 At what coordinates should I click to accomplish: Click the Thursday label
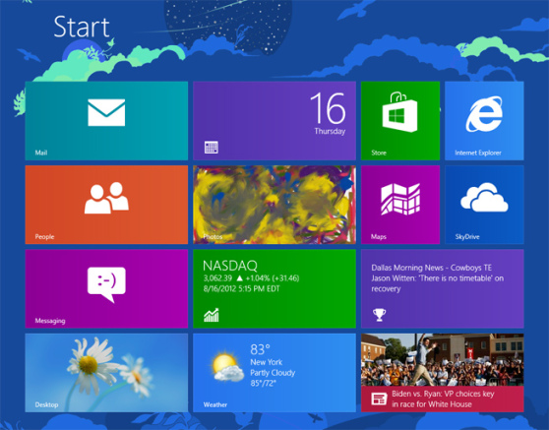coord(330,131)
